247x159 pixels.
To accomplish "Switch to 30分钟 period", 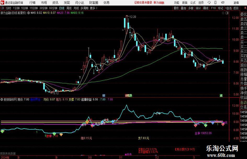I will 43,8.
